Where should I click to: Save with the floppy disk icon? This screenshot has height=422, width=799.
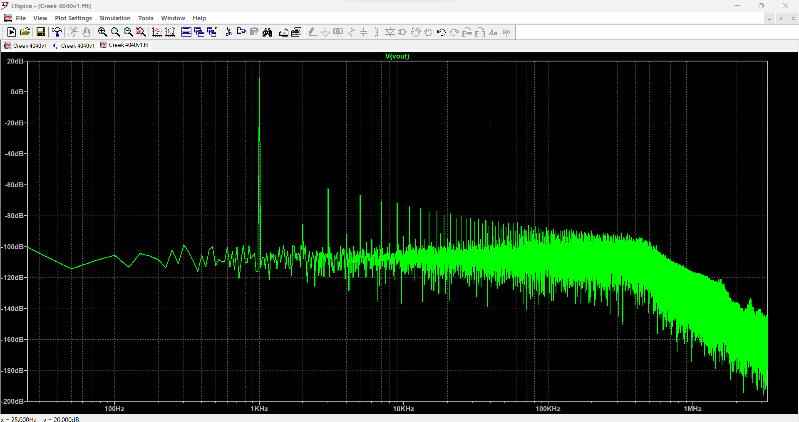(41, 32)
